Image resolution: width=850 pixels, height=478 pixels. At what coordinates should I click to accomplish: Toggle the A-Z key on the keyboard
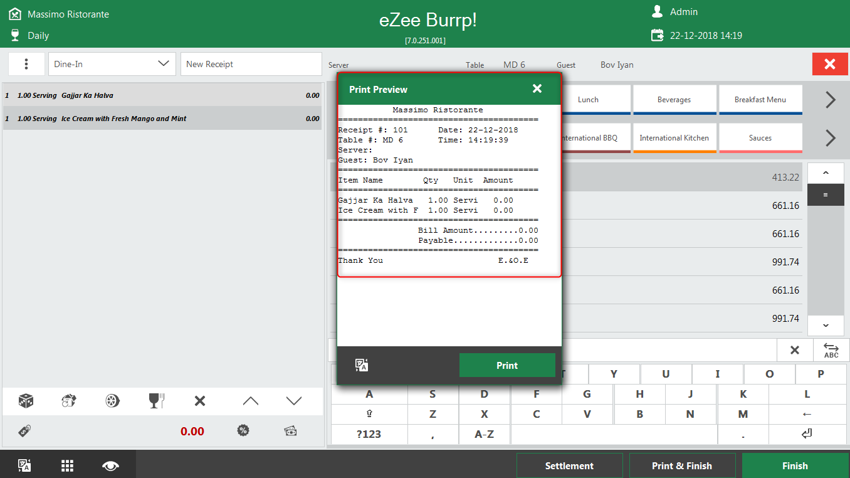[x=485, y=434]
